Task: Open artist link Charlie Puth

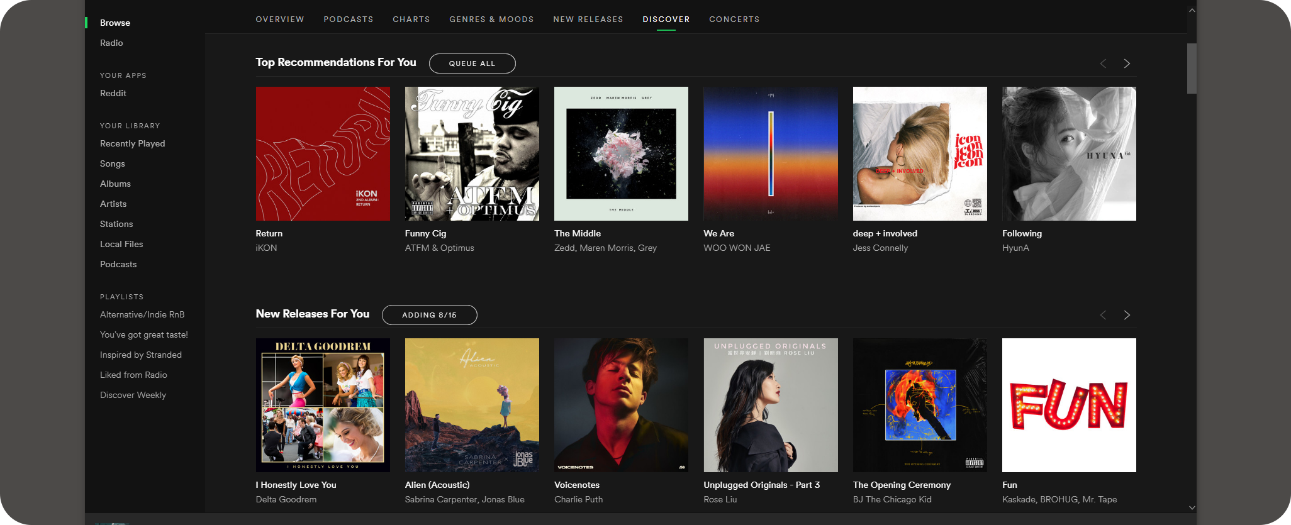Action: (x=578, y=499)
